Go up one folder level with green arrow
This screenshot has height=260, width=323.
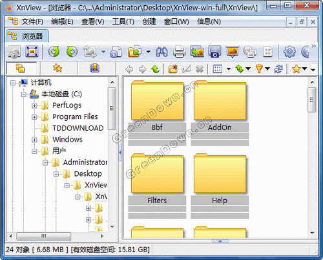155,69
